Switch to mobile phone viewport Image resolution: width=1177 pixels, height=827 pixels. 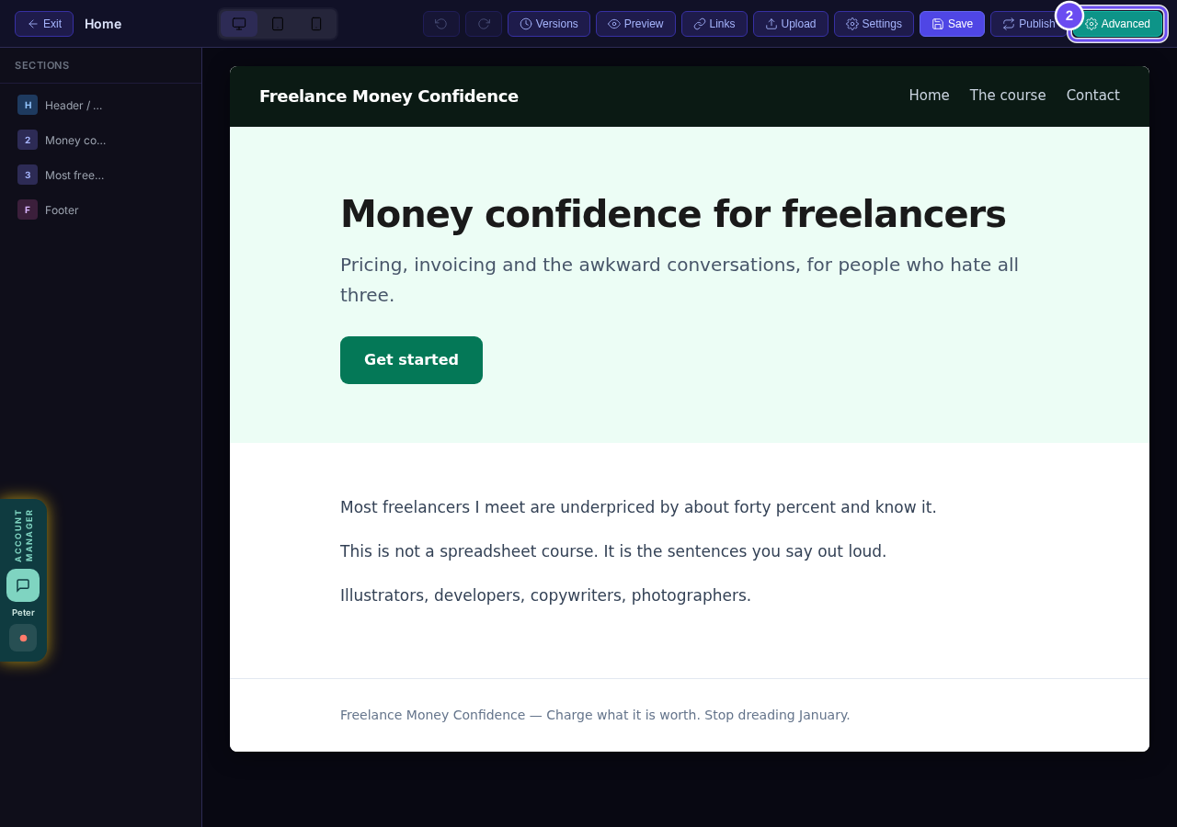pos(316,24)
